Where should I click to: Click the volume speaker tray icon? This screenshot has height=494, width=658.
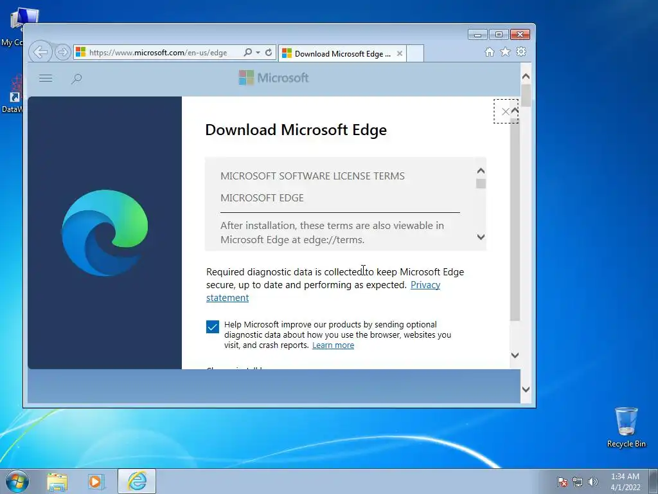pyautogui.click(x=592, y=482)
